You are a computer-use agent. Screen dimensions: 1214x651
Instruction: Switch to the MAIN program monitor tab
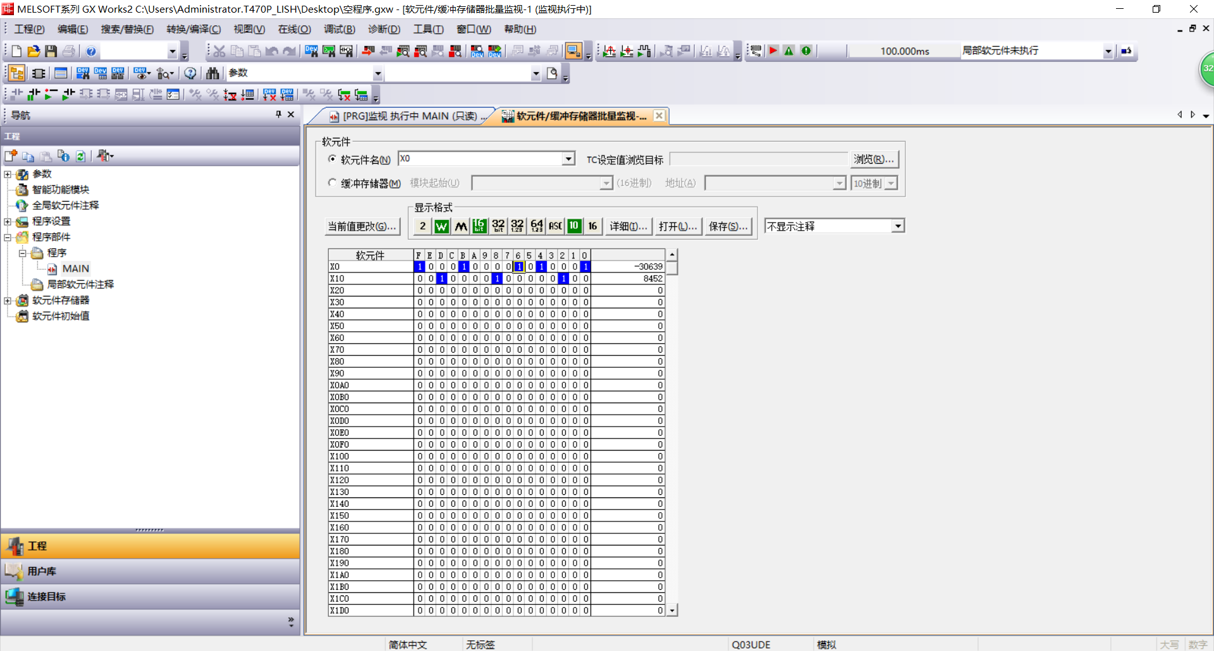(x=408, y=116)
